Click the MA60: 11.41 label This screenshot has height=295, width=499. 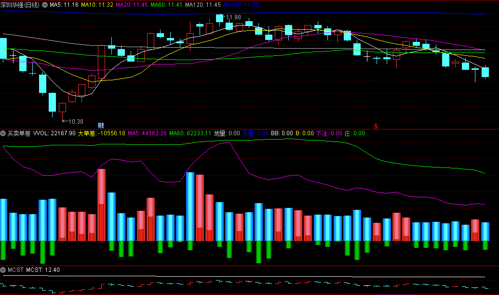click(166, 5)
